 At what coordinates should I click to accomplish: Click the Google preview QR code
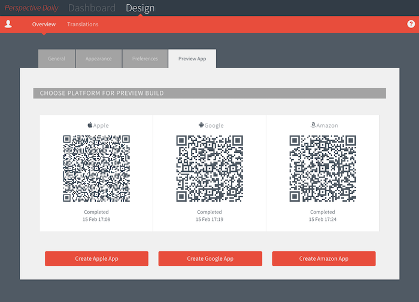pos(209,168)
